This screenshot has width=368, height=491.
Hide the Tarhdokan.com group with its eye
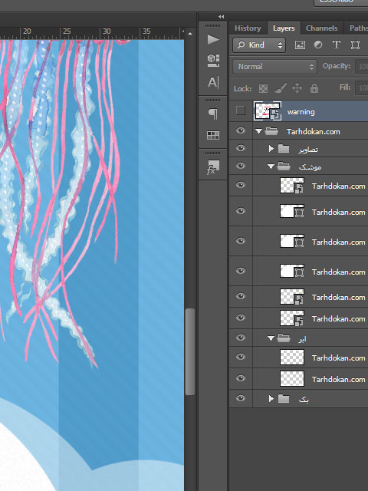240,130
